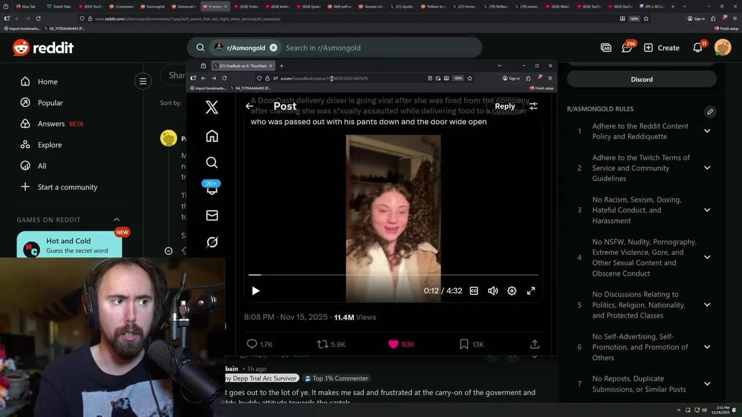
Task: Remove the r/Asmongold search filter chip
Action: tap(273, 47)
